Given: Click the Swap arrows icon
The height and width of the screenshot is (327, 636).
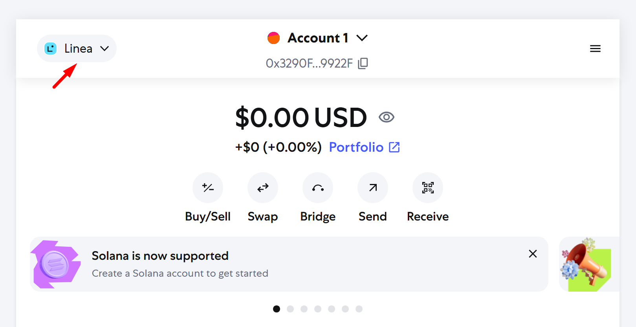Looking at the screenshot, I should pos(263,188).
